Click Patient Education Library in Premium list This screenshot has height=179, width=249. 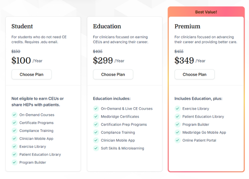click(x=203, y=116)
